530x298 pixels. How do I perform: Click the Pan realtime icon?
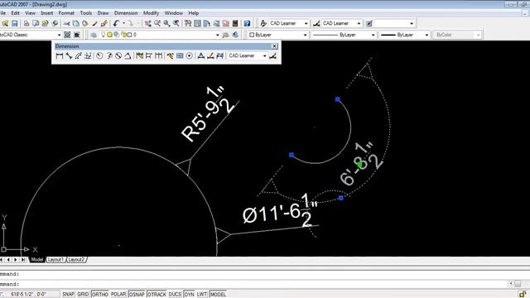147,23
